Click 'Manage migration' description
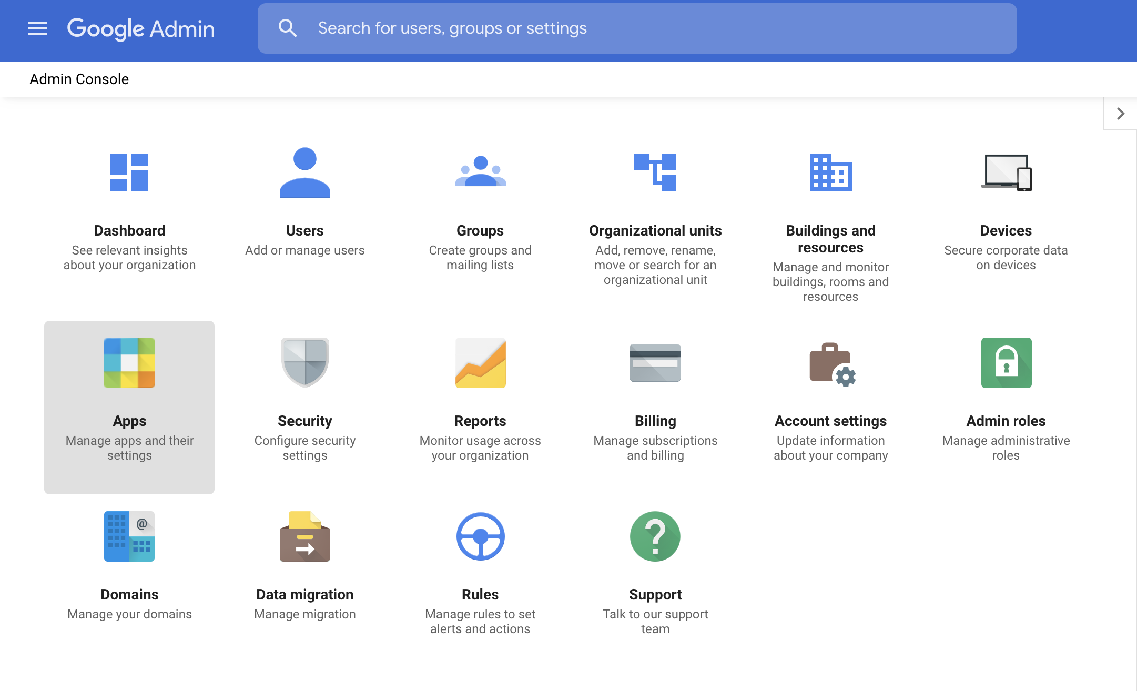Screen dimensions: 1137x691 305,614
